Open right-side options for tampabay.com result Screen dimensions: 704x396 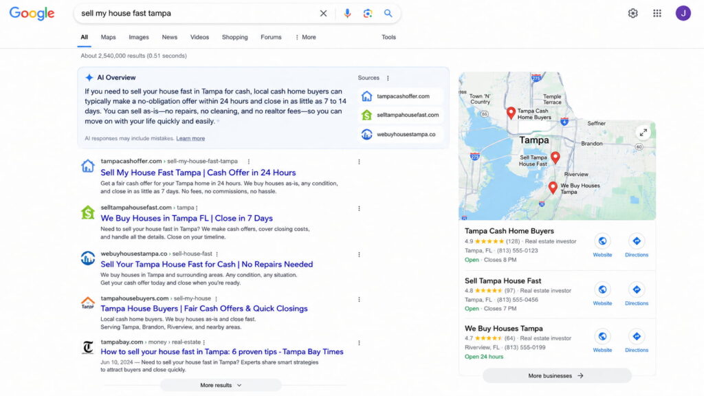pyautogui.click(x=359, y=343)
